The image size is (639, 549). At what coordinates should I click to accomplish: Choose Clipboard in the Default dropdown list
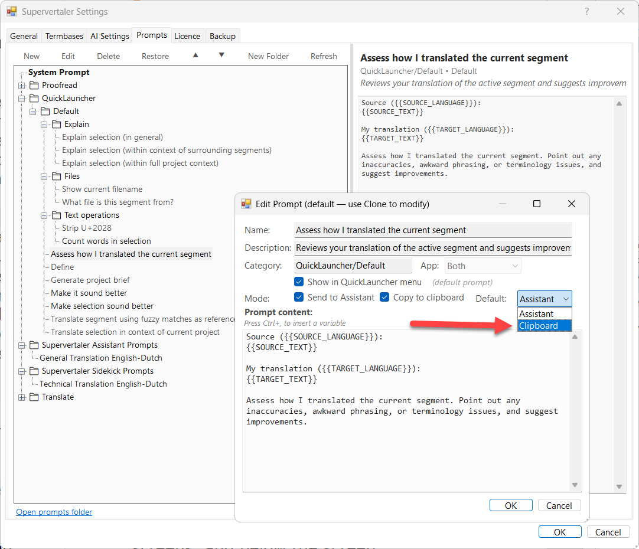tap(545, 326)
